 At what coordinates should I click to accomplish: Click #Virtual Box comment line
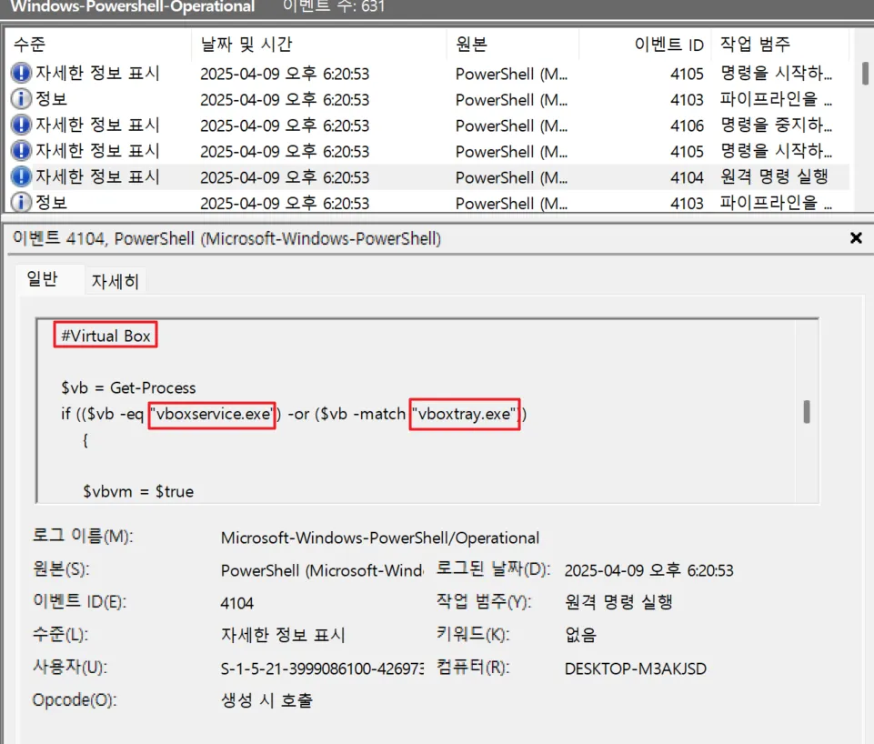click(x=105, y=336)
